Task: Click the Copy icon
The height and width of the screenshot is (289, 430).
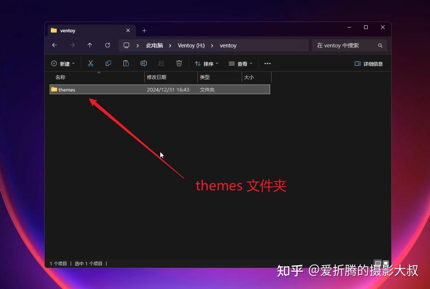Action: [x=108, y=63]
